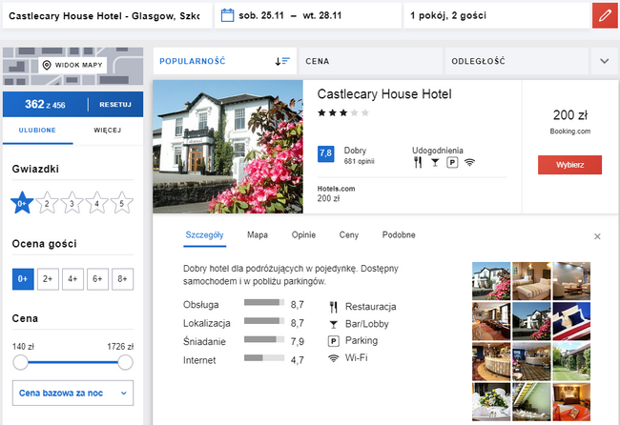
Task: Open Widok Mapy map view
Action: click(73, 65)
